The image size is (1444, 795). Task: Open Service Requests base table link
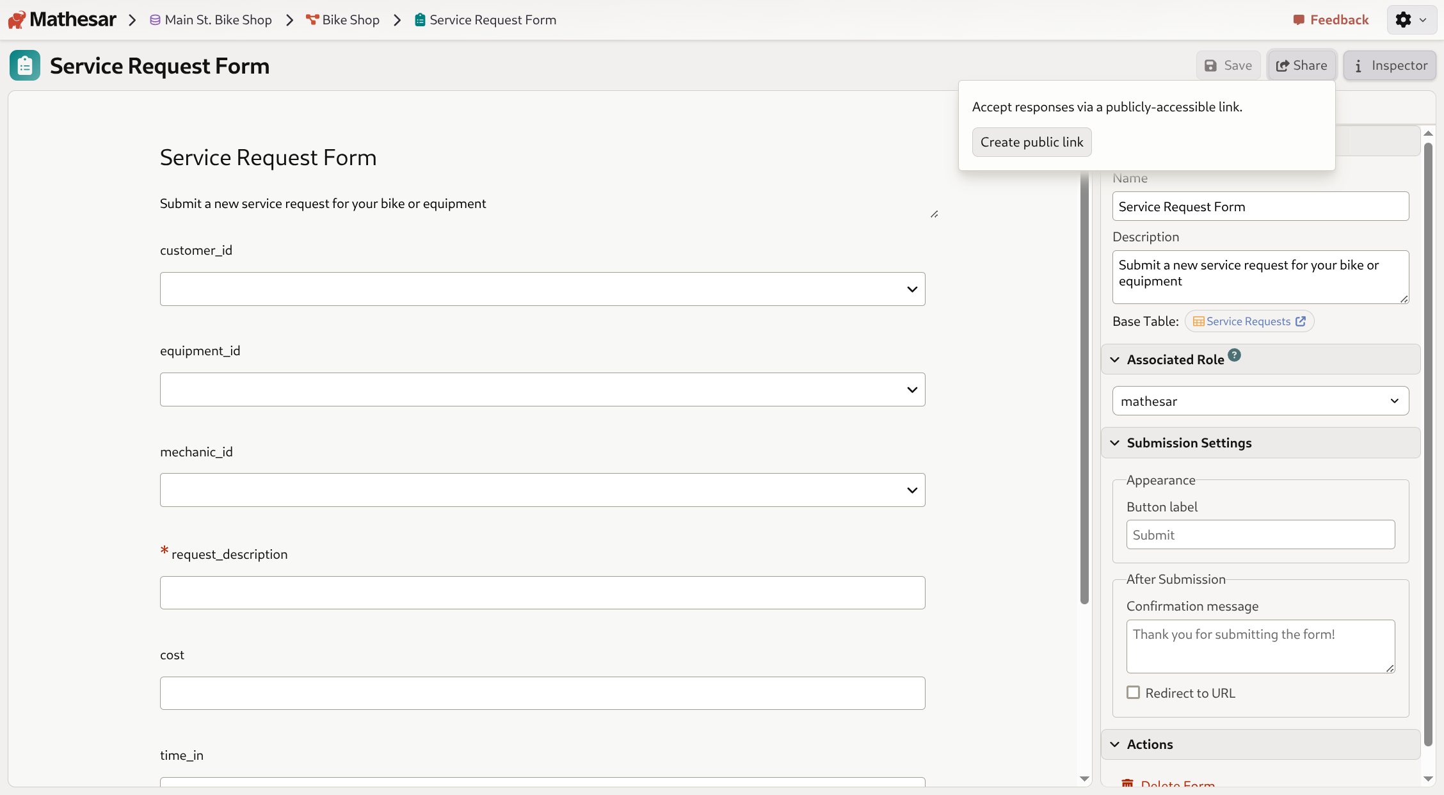point(1249,321)
